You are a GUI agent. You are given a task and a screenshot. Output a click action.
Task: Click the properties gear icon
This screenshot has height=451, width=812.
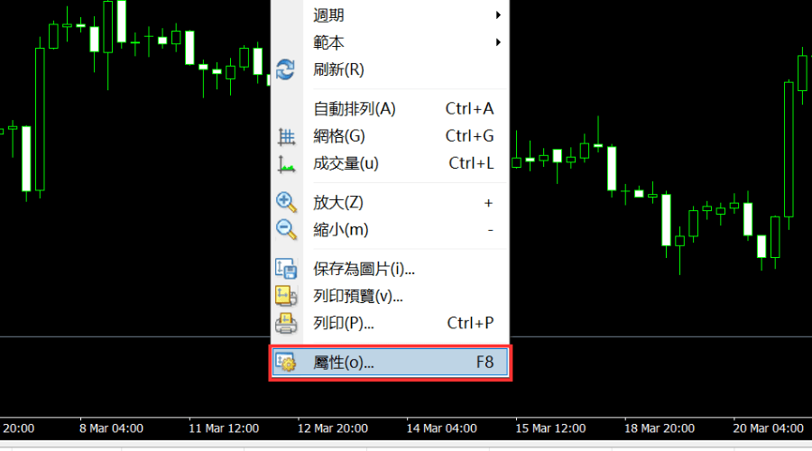[x=285, y=363]
